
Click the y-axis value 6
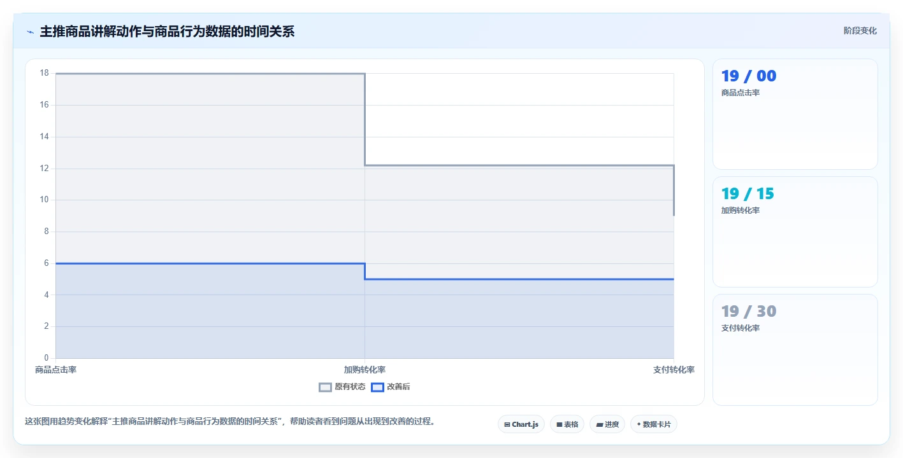(46, 263)
